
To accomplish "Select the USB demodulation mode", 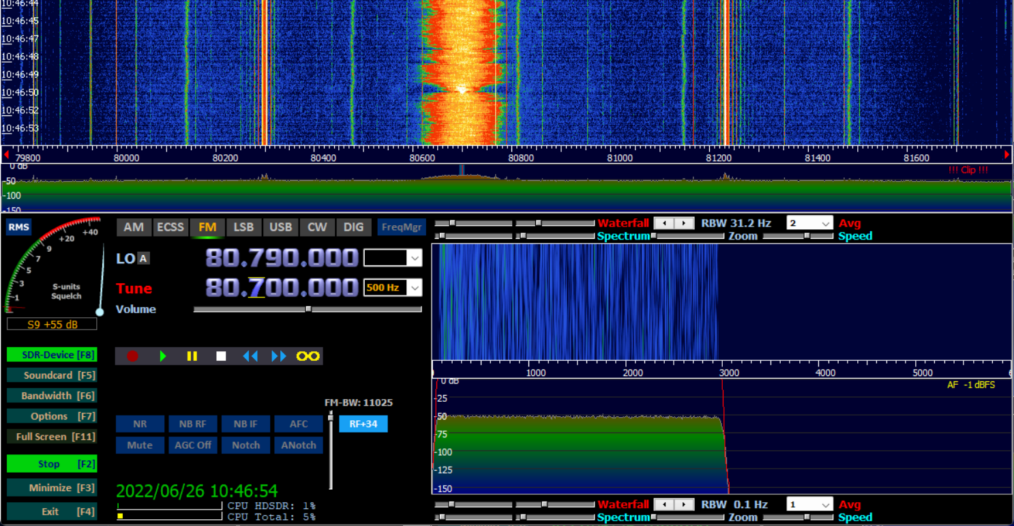I will [280, 227].
